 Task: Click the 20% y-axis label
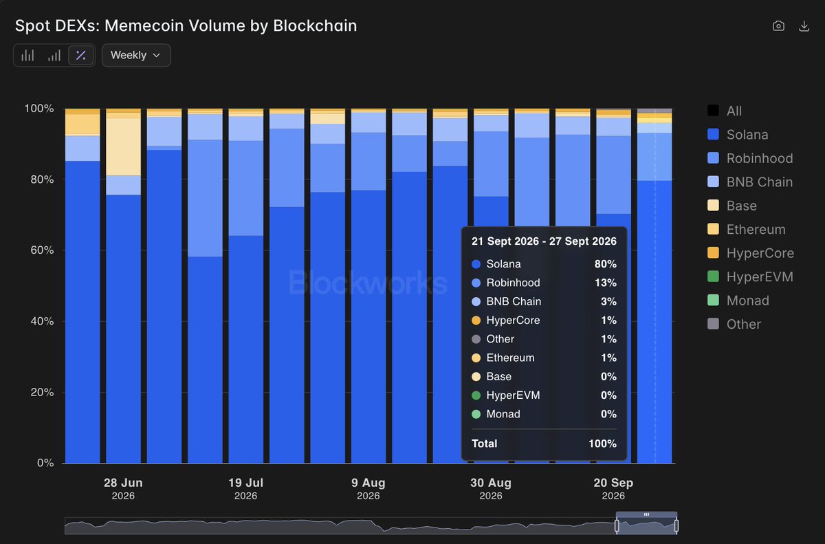click(x=41, y=392)
